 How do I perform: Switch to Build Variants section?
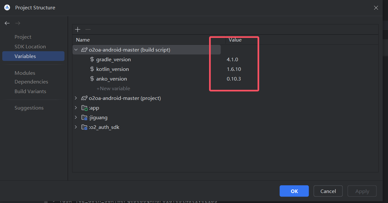[x=30, y=92]
